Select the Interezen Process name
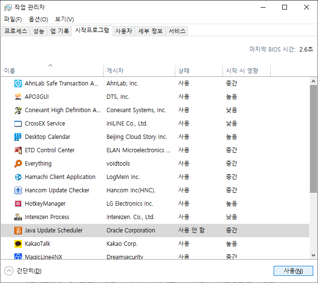This screenshot has height=283, width=318. [x=47, y=217]
